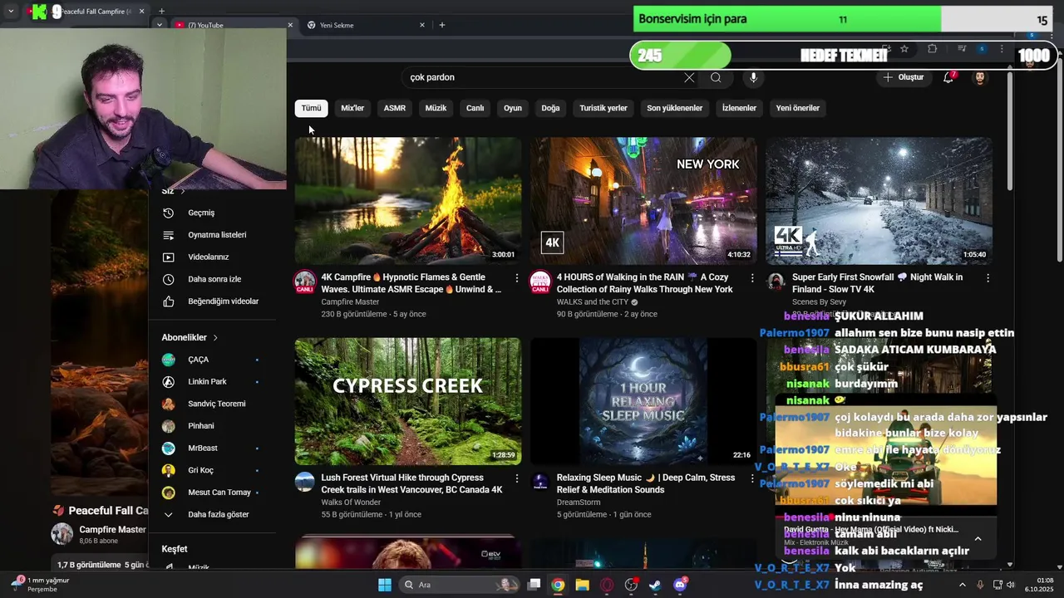Open the account avatar menu

[x=980, y=77]
